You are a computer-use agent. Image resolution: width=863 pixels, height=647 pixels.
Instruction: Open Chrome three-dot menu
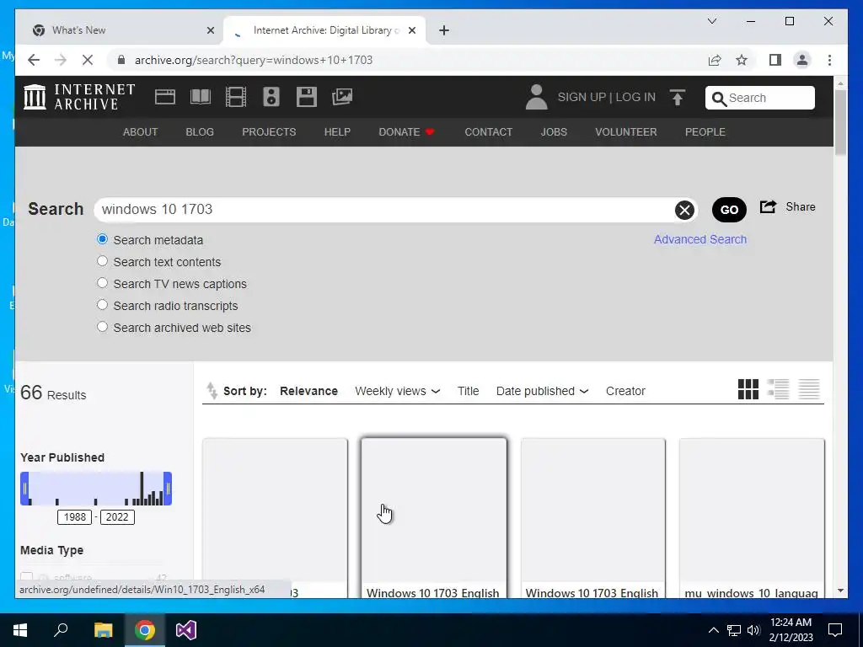(829, 60)
